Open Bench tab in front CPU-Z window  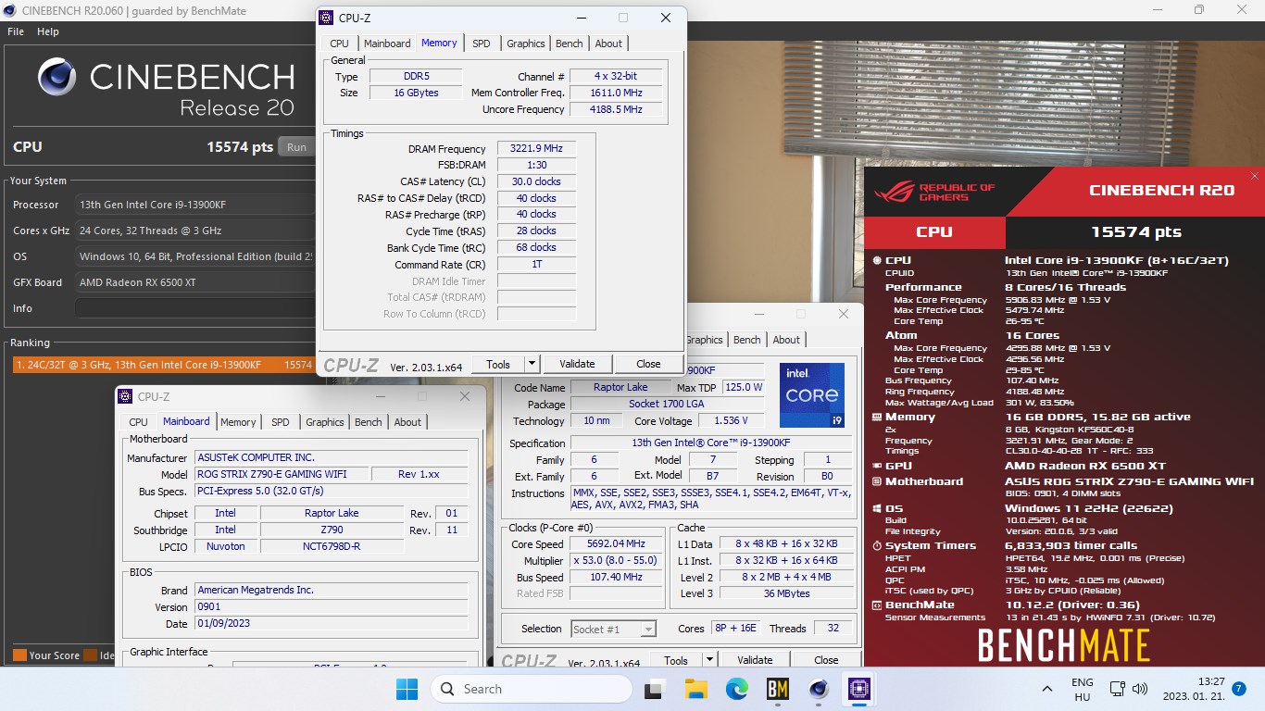[570, 44]
